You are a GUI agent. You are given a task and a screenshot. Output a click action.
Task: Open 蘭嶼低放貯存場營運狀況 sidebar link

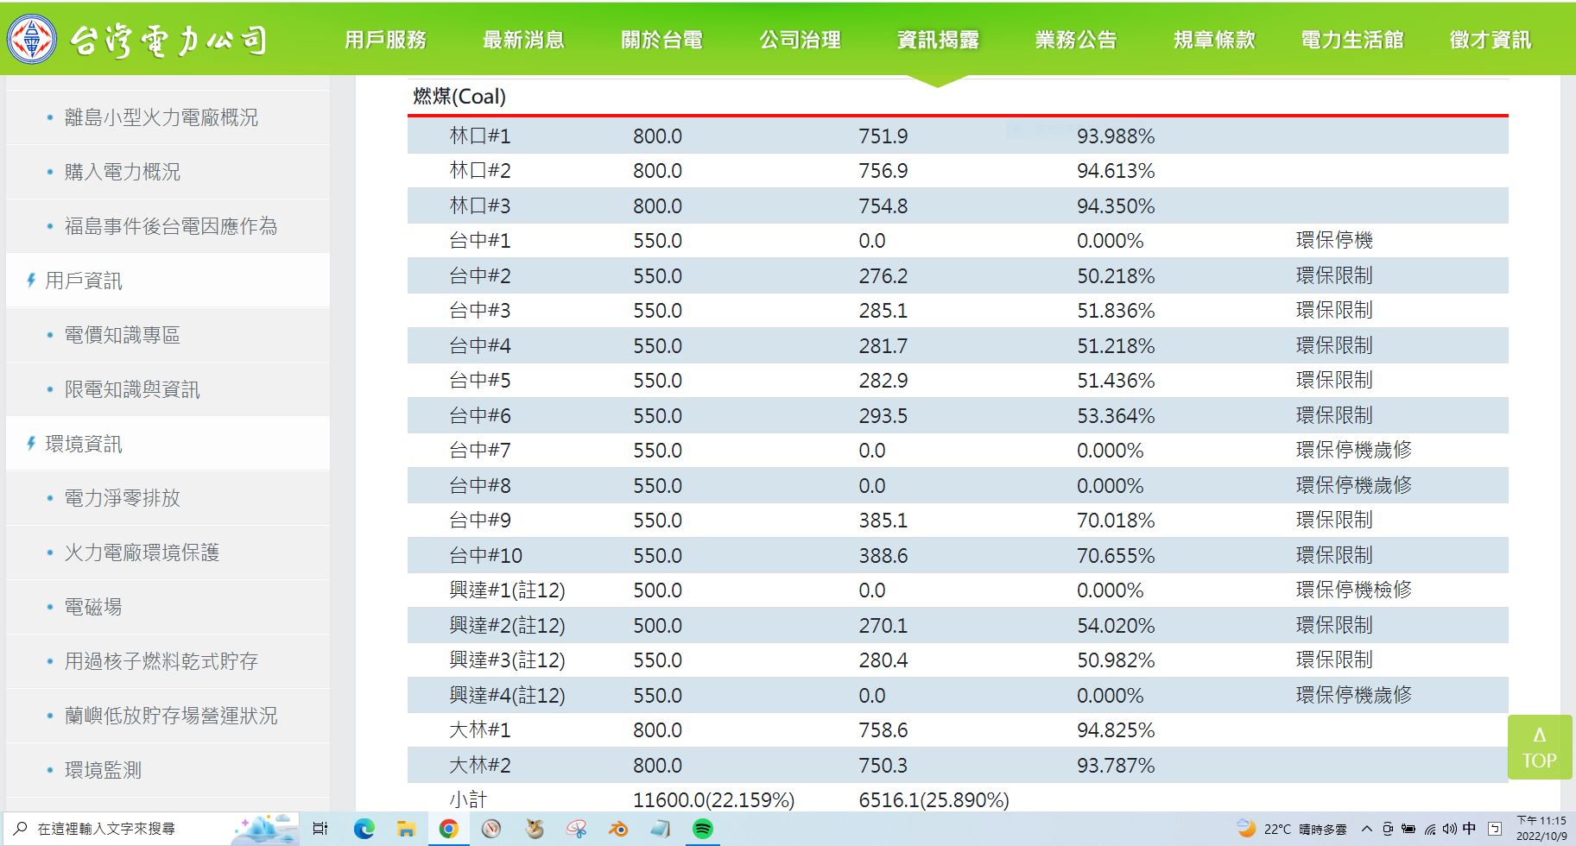(x=171, y=716)
